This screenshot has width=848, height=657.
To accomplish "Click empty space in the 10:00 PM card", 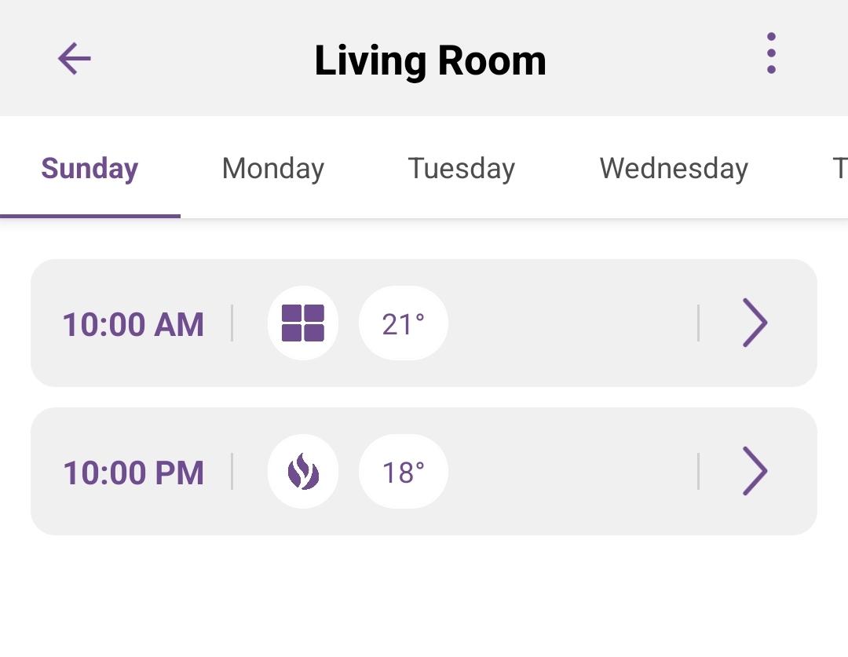I will tap(573, 472).
